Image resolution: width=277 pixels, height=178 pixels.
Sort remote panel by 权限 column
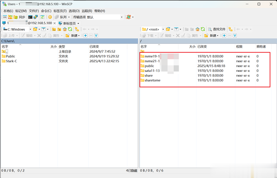245,47
